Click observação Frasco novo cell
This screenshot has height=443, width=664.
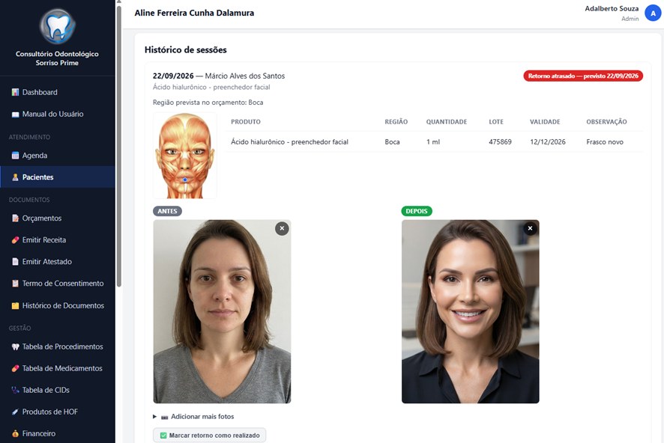pos(605,142)
